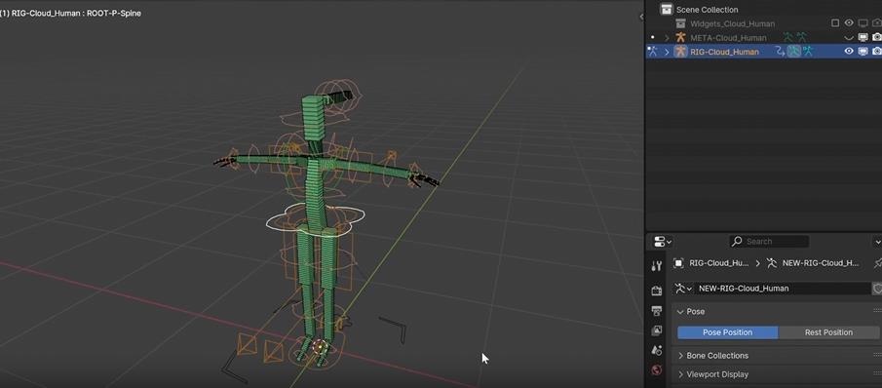The image size is (882, 388).
Task: Expand the Viewport Display panel
Action: coord(680,374)
